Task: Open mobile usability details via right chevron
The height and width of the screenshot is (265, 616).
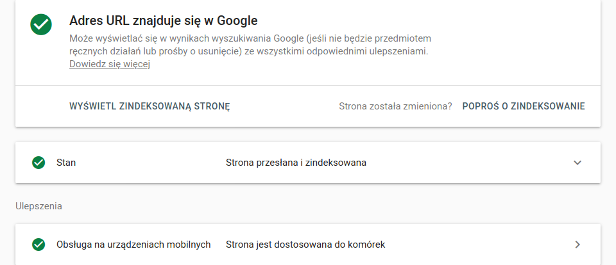Action: [x=577, y=245]
